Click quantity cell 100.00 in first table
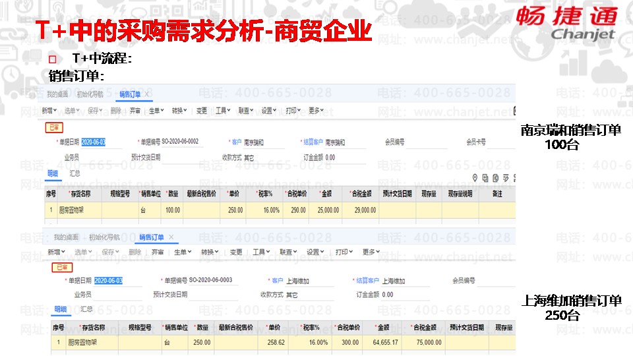 [x=173, y=210]
